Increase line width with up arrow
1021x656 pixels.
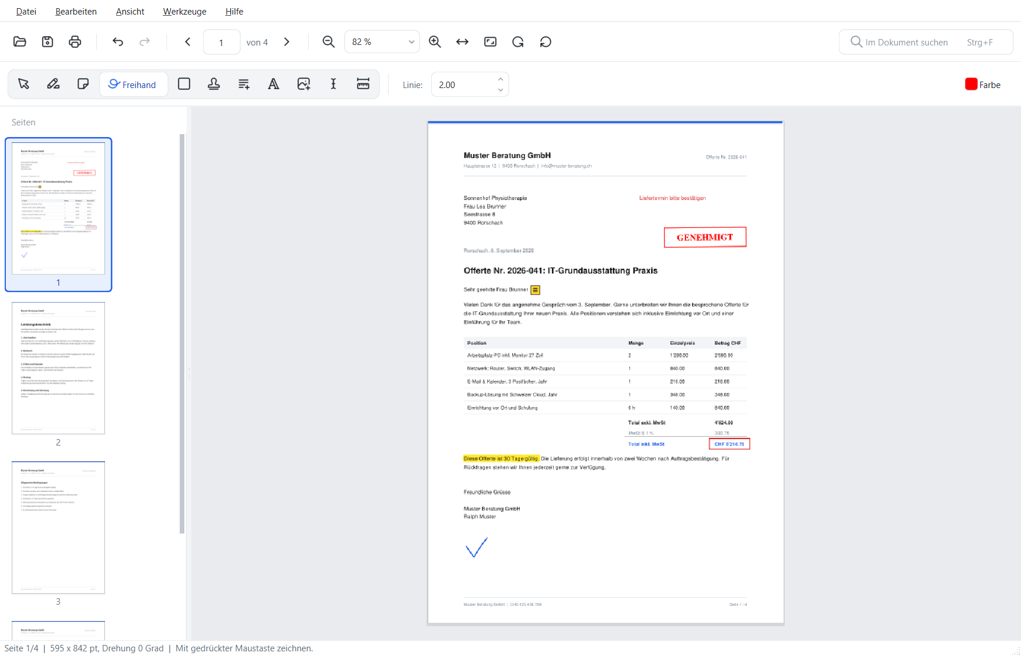coord(501,79)
